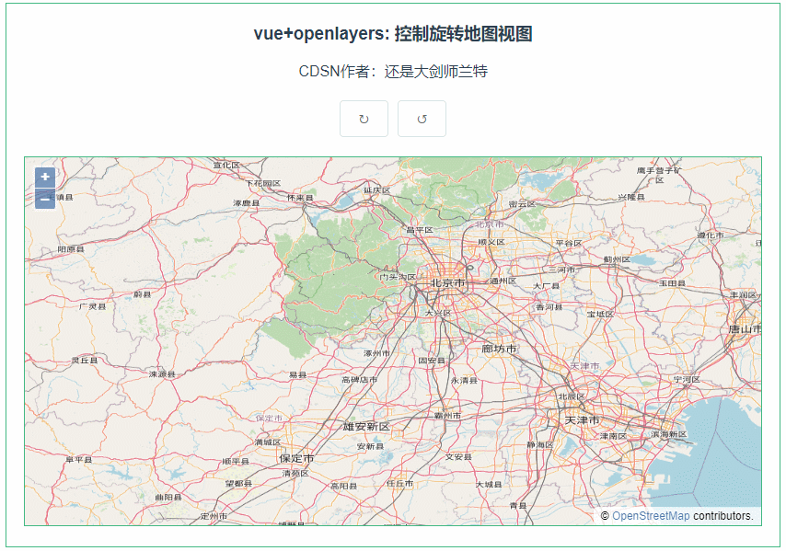Click the 滨海新区 map label
The height and width of the screenshot is (551, 786).
[669, 434]
